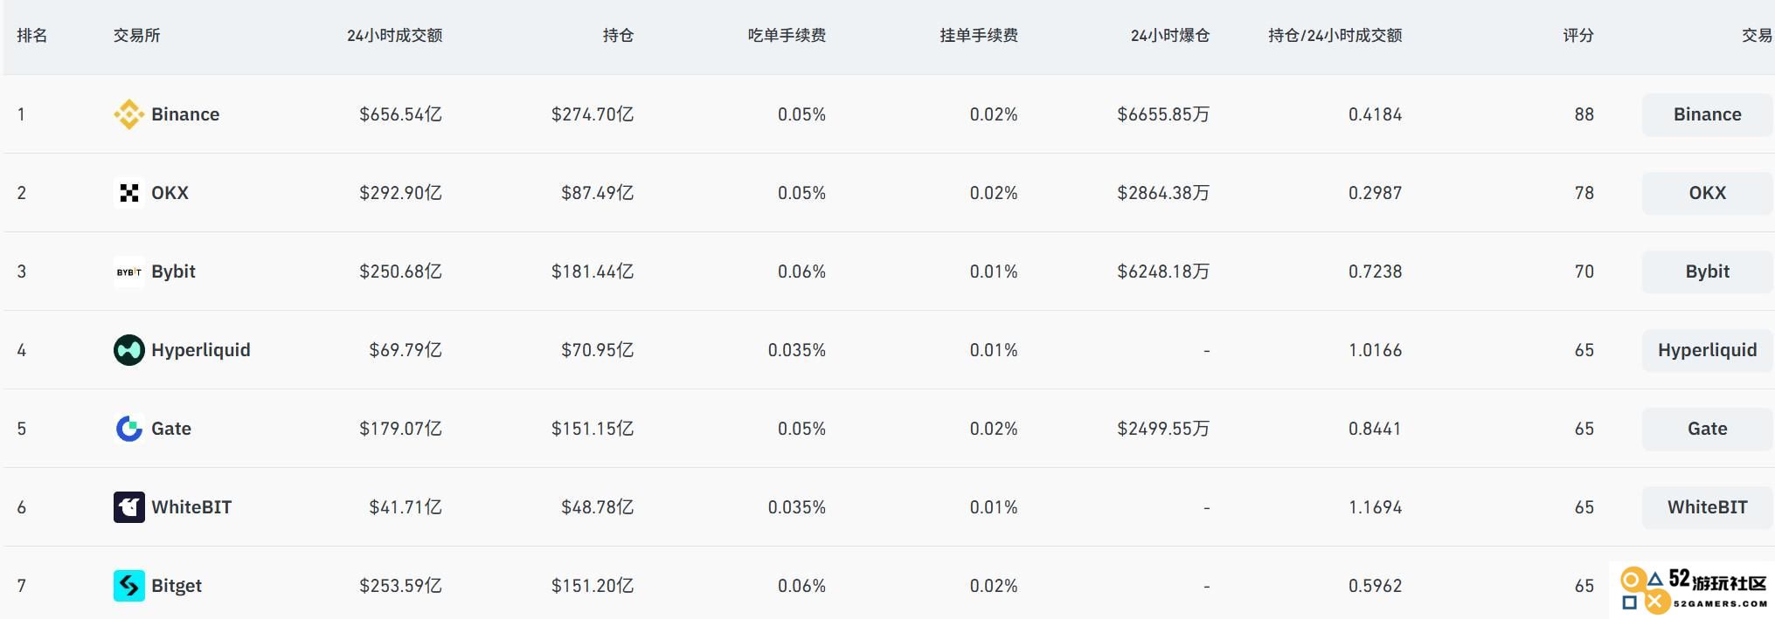Select ratio value 0.4184
This screenshot has width=1775, height=619.
click(1375, 114)
